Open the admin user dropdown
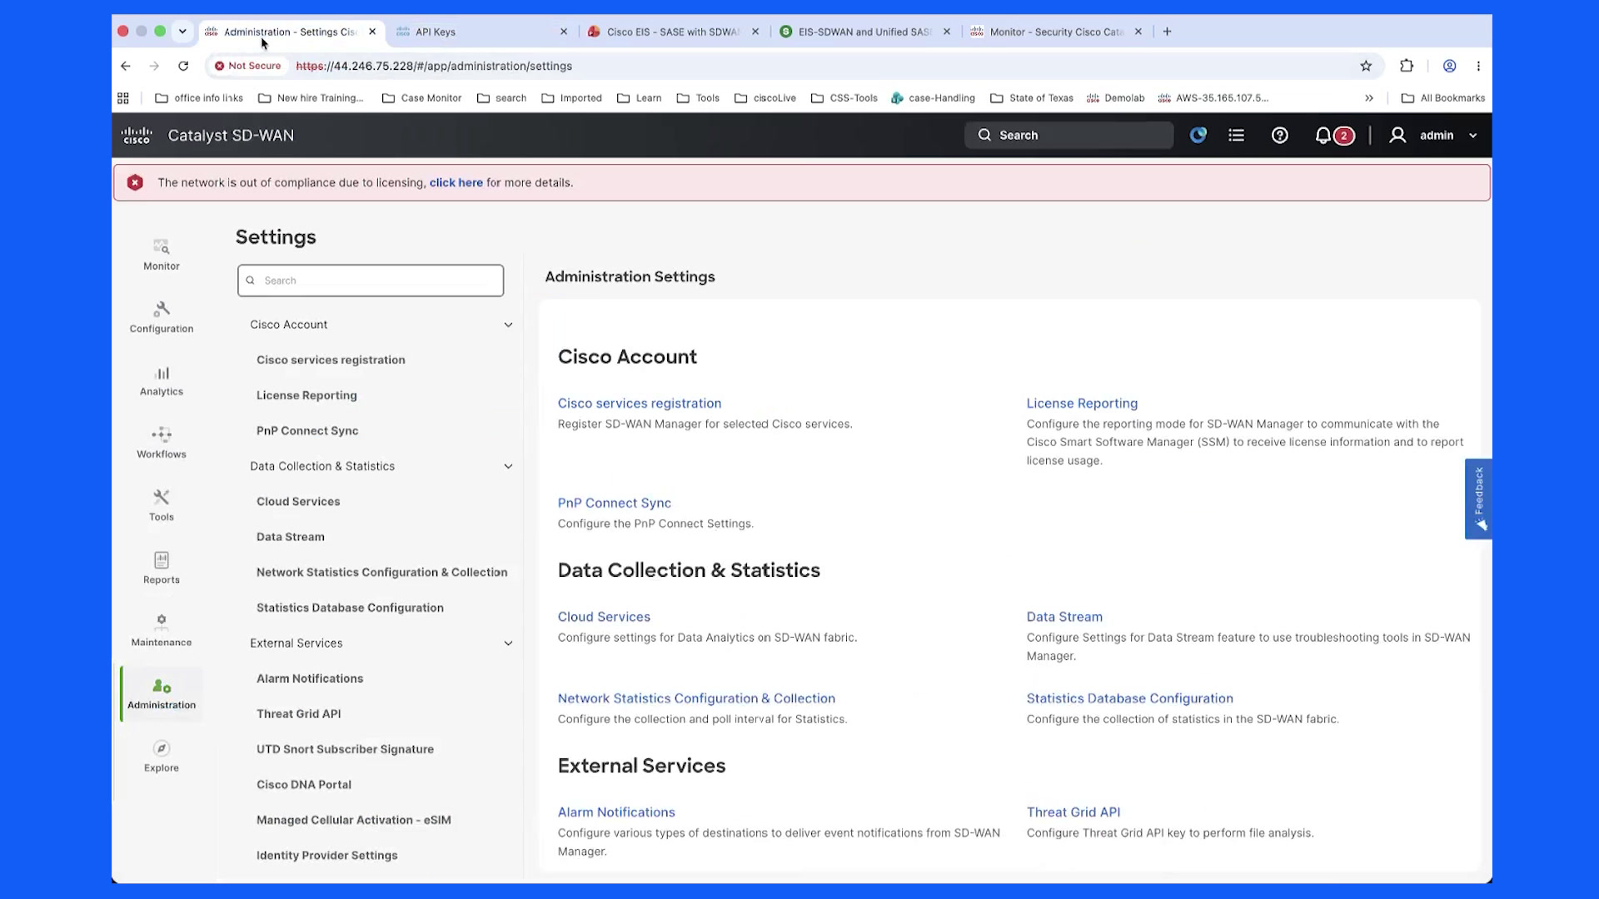Viewport: 1599px width, 899px height. coord(1433,135)
